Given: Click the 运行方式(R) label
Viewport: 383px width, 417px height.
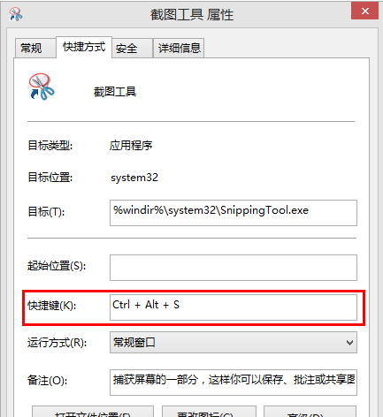Looking at the screenshot, I should click(57, 343).
